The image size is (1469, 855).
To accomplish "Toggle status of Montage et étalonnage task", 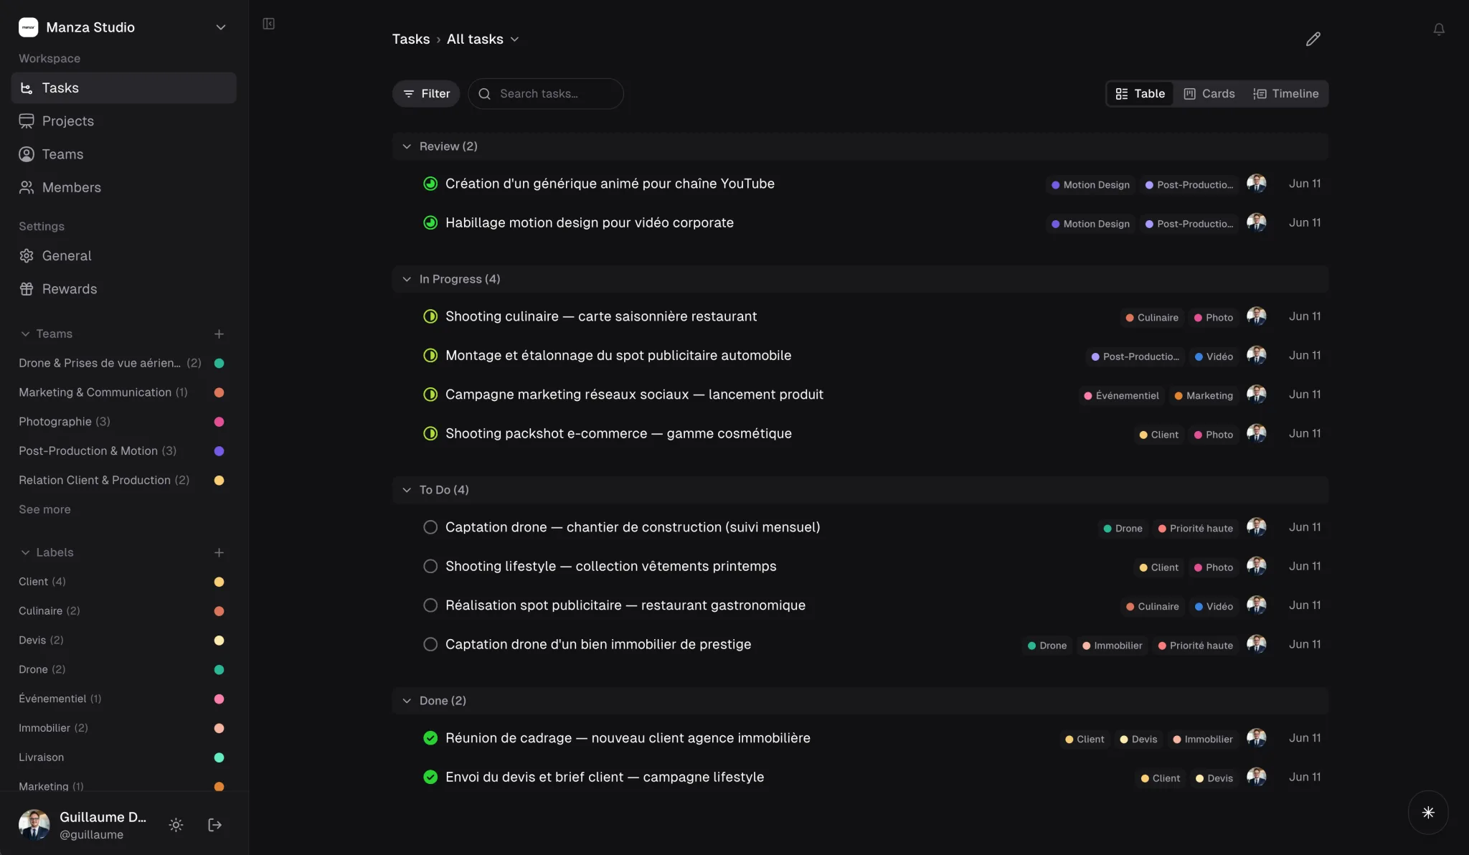I will (x=430, y=356).
